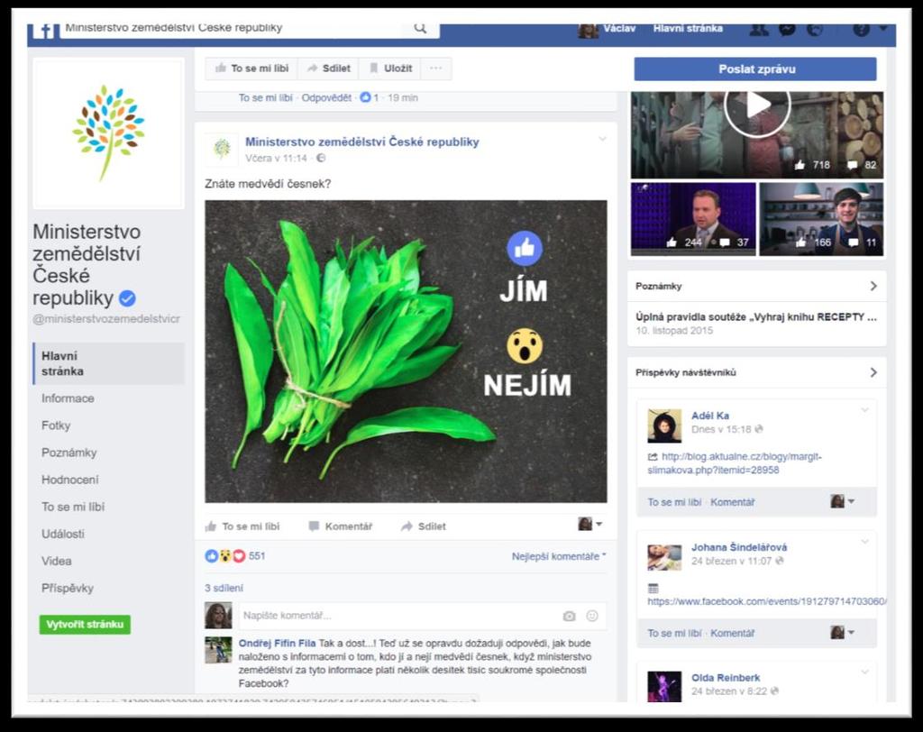Attach photo via camera icon in comment box
This screenshot has height=732, width=923.
(x=569, y=616)
